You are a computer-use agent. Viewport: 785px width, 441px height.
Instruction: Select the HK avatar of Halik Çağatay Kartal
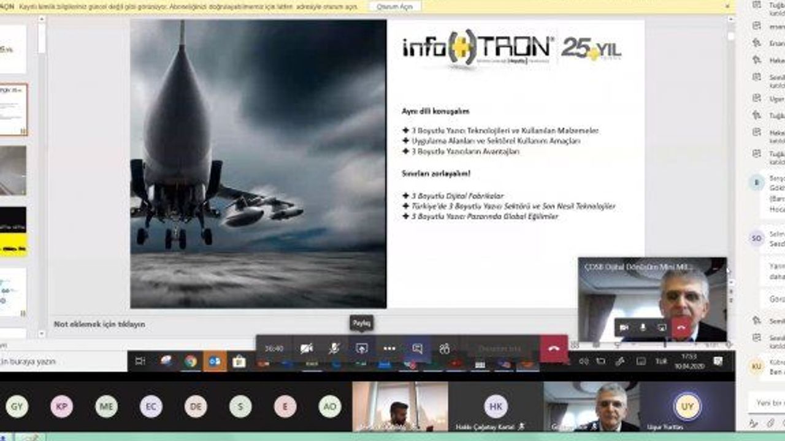(496, 405)
